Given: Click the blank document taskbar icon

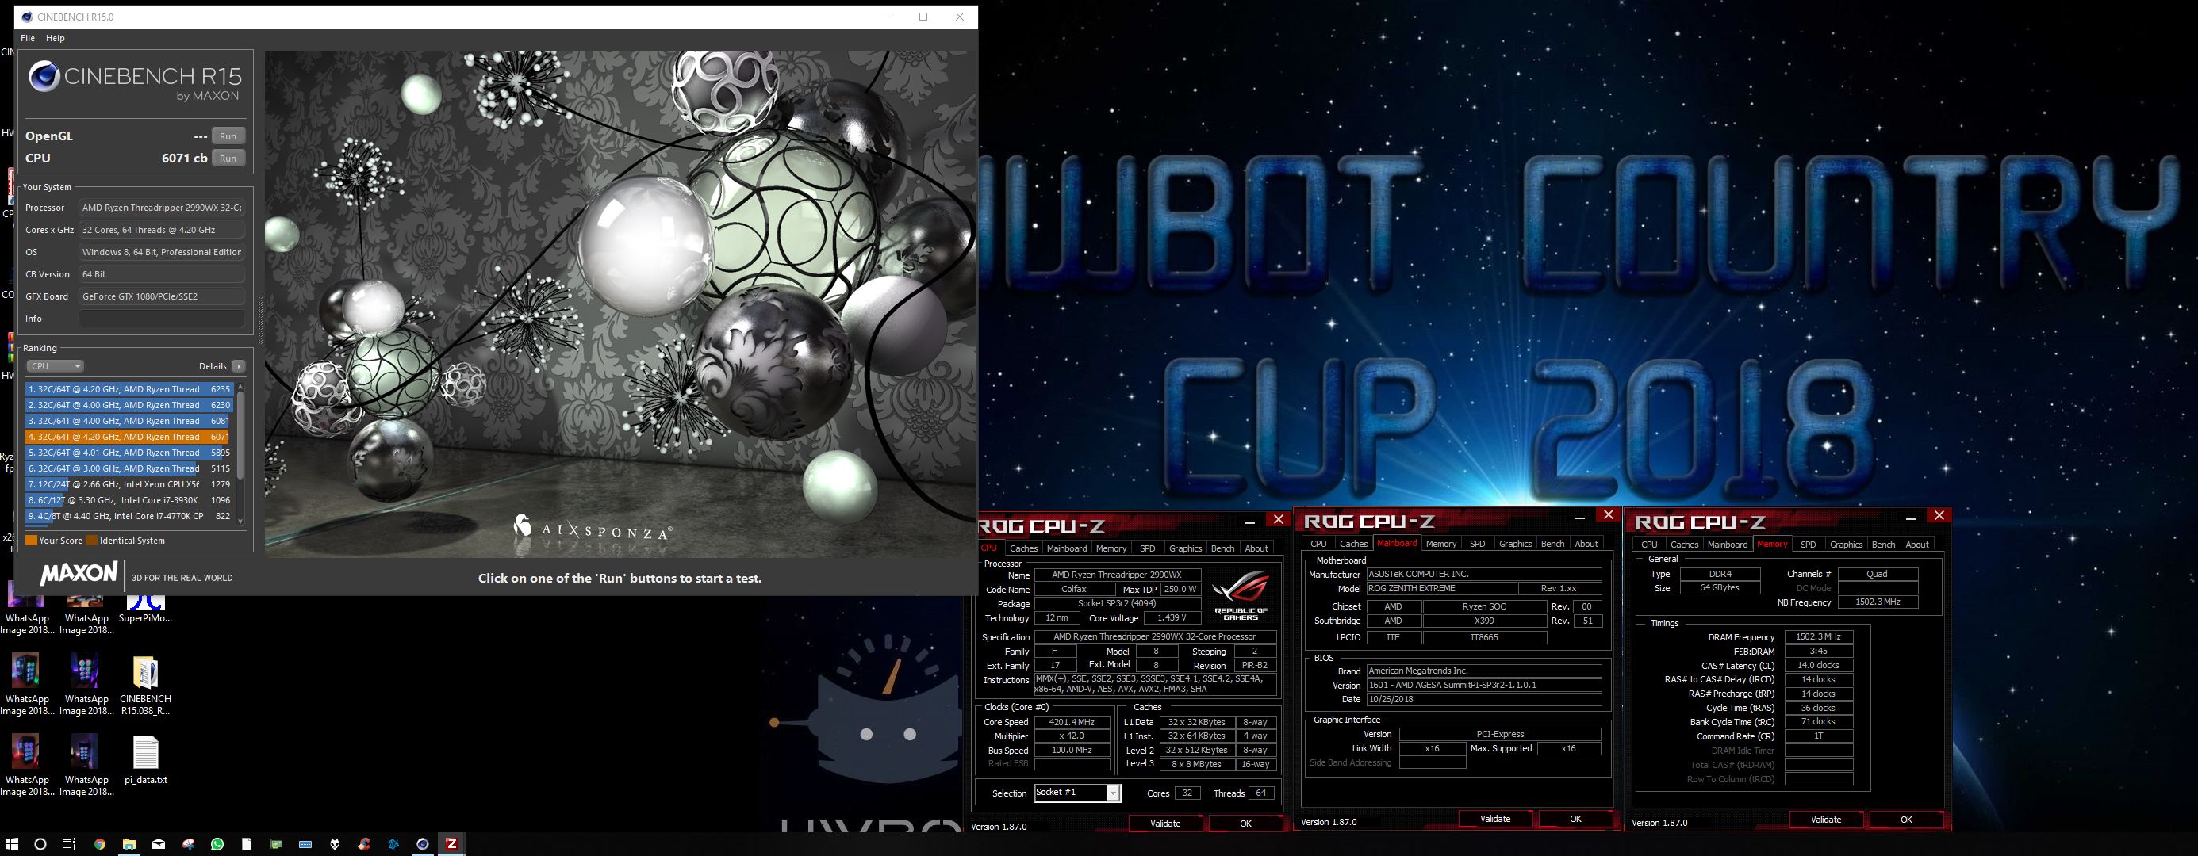Looking at the screenshot, I should coord(247,844).
